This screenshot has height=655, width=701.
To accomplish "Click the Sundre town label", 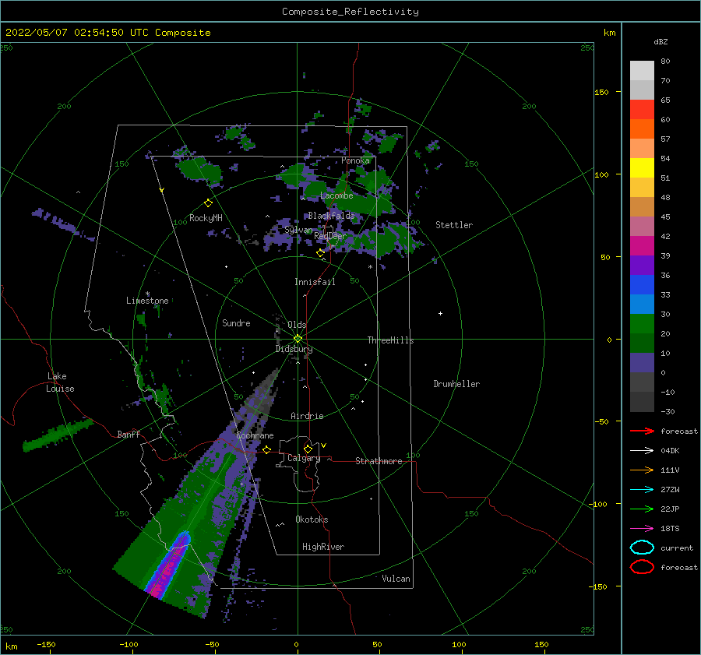I will click(236, 322).
